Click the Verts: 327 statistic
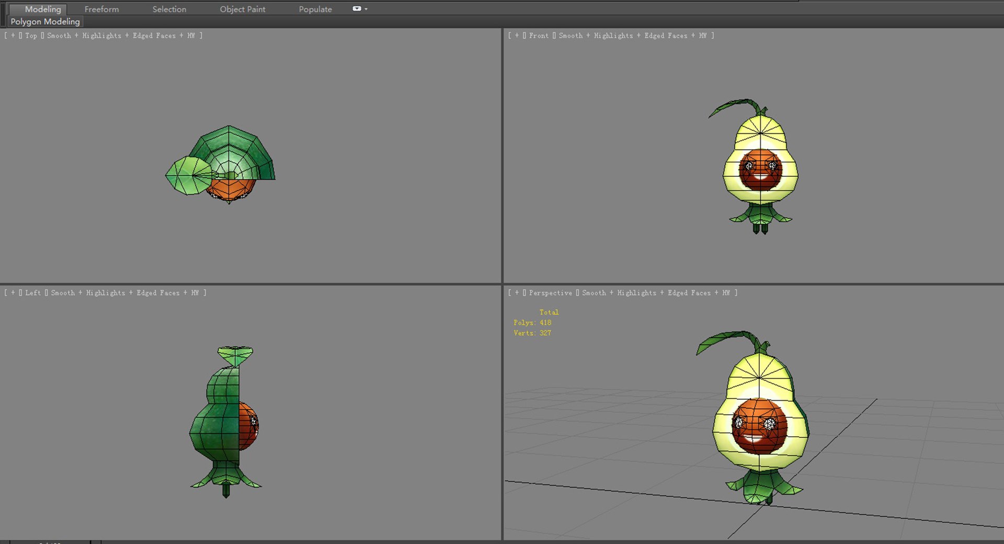1004x544 pixels. click(532, 333)
